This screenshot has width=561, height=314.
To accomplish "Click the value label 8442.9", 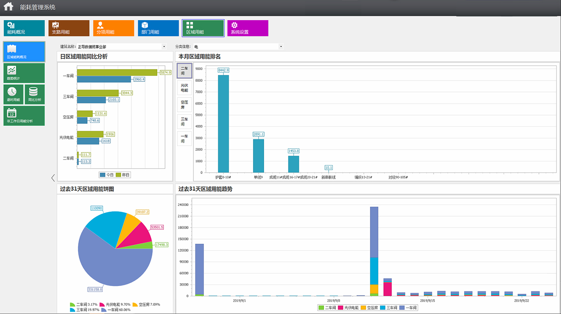I will [223, 70].
